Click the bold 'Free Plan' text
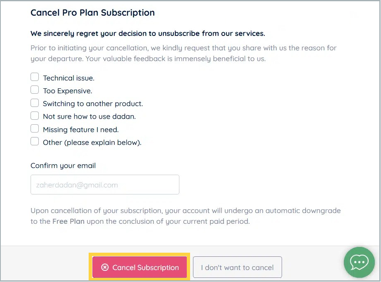 click(x=68, y=221)
